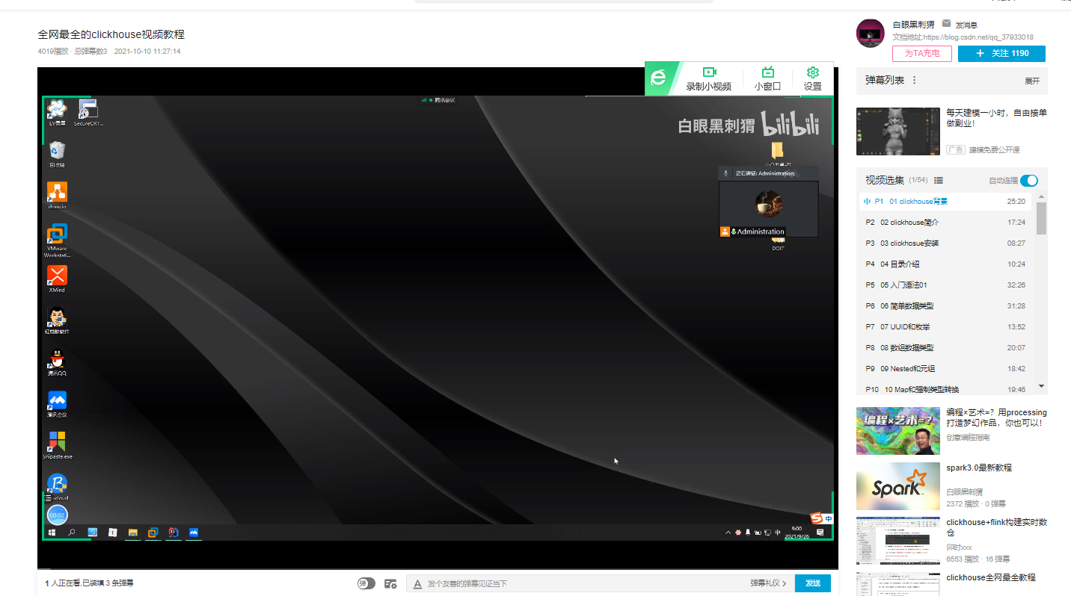Open the Spark video thumbnail
This screenshot has width=1071, height=596.
[898, 486]
